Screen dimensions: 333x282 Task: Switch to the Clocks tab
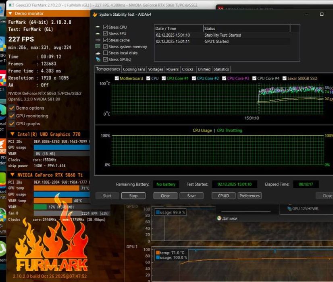[188, 69]
